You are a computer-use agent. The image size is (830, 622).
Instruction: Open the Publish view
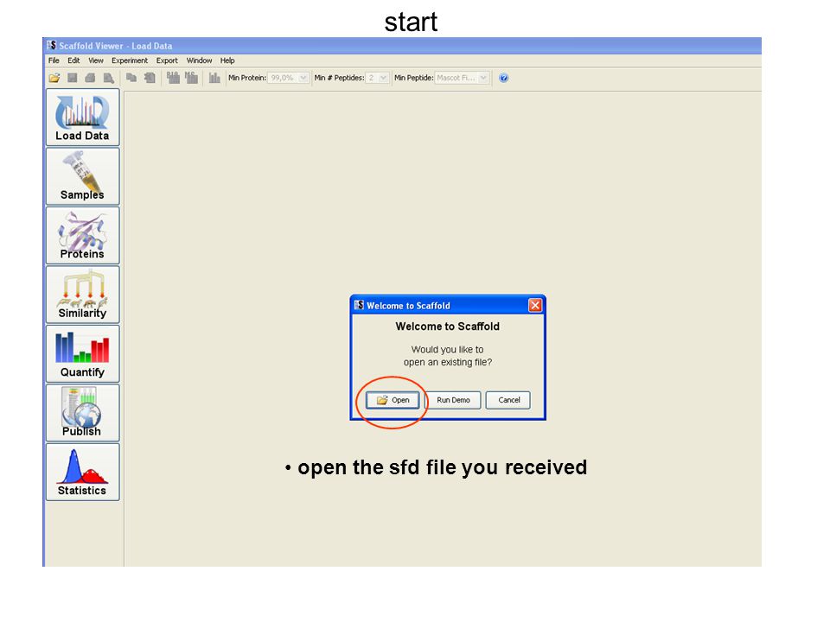pyautogui.click(x=83, y=413)
